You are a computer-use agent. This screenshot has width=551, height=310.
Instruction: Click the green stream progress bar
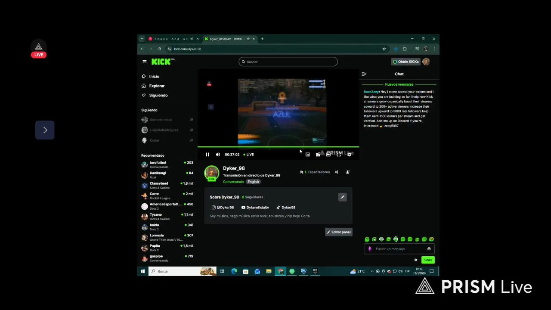[x=278, y=147]
